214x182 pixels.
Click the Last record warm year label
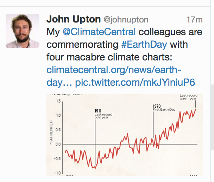click(x=188, y=97)
